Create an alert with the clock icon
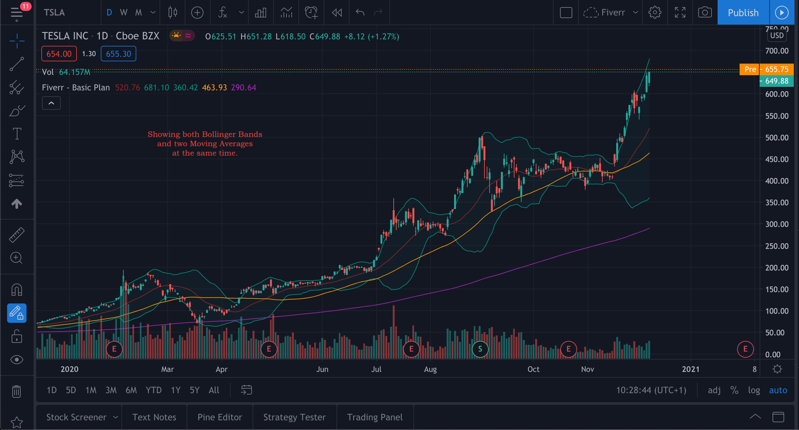The height and width of the screenshot is (430, 799). click(x=311, y=13)
